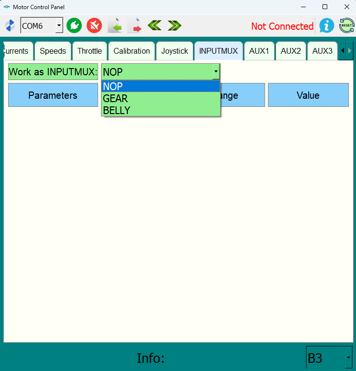Select NOP option in the list
This screenshot has height=371, width=356.
pos(113,87)
